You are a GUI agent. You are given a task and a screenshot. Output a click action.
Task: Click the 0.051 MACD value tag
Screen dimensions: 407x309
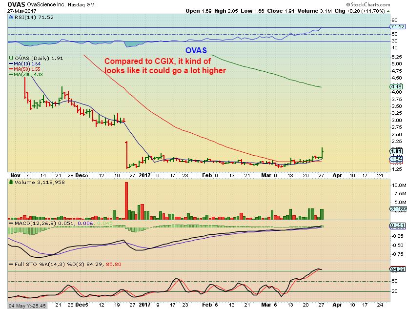click(397, 226)
